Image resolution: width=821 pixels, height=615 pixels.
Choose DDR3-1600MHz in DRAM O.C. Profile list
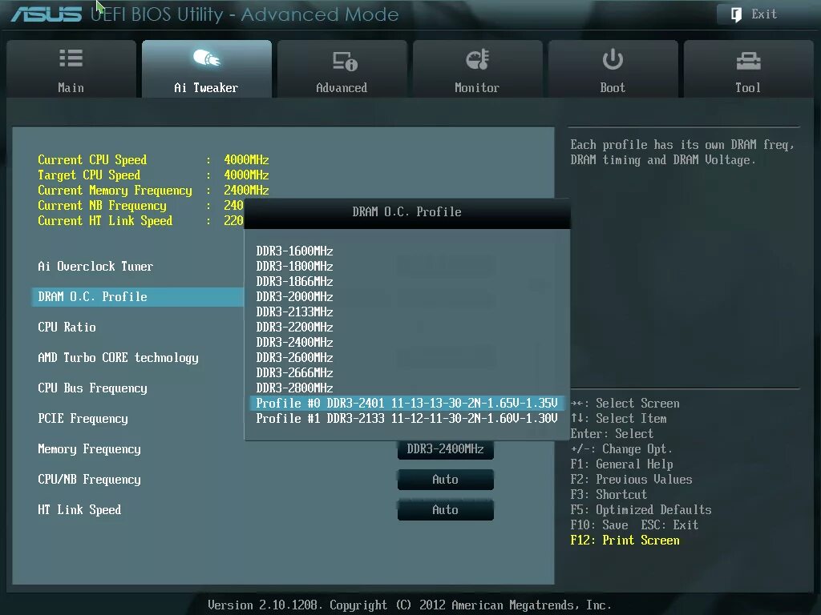click(x=294, y=251)
